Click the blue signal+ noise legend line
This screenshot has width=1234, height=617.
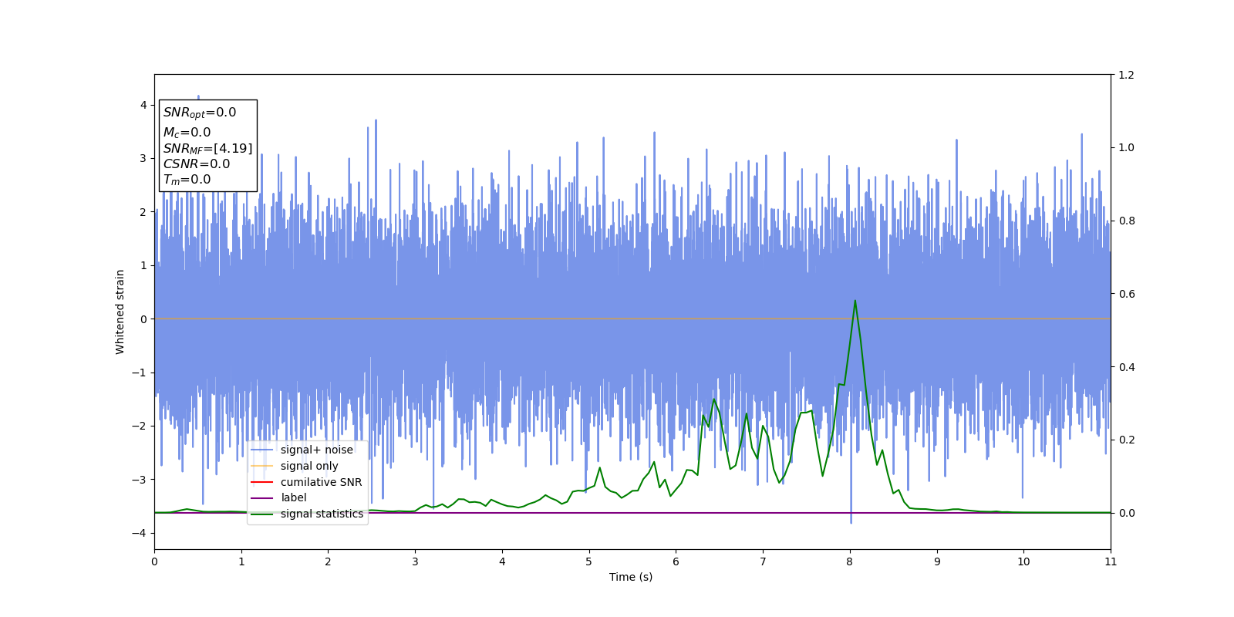point(262,450)
